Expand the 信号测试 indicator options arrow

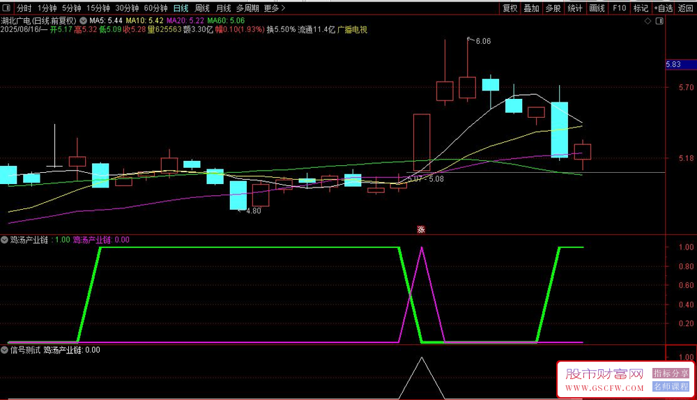tap(4, 351)
